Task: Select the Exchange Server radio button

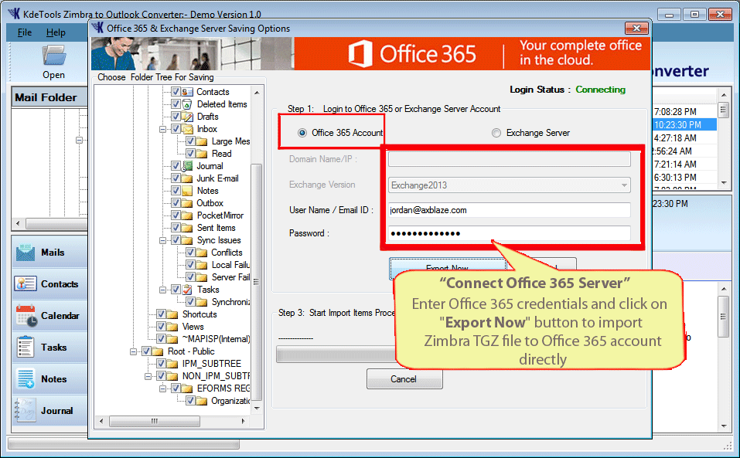Action: pyautogui.click(x=496, y=134)
